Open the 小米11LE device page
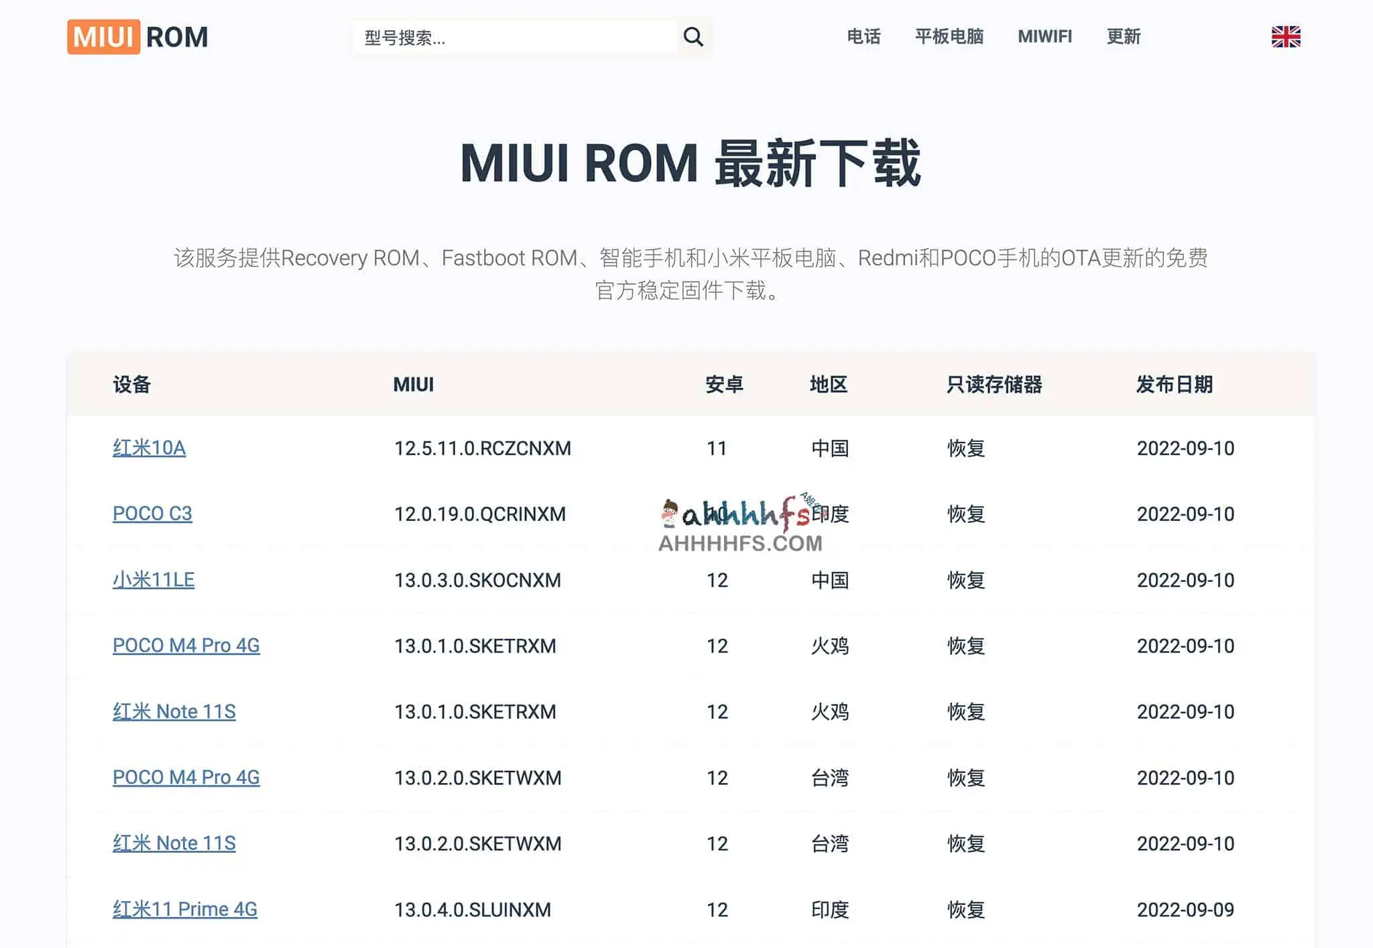 153,581
